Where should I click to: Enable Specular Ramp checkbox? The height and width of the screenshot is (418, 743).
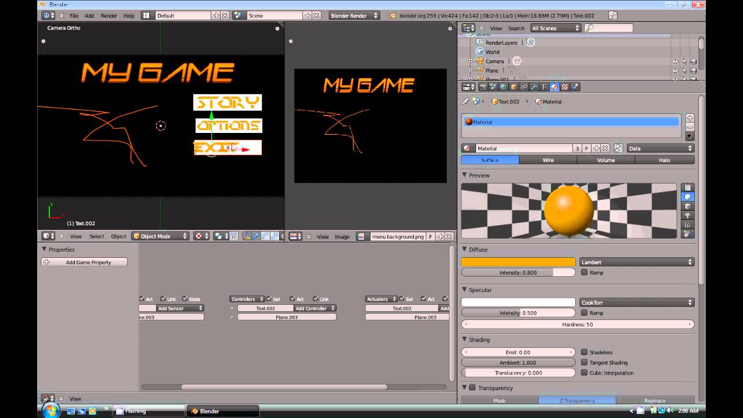click(585, 313)
